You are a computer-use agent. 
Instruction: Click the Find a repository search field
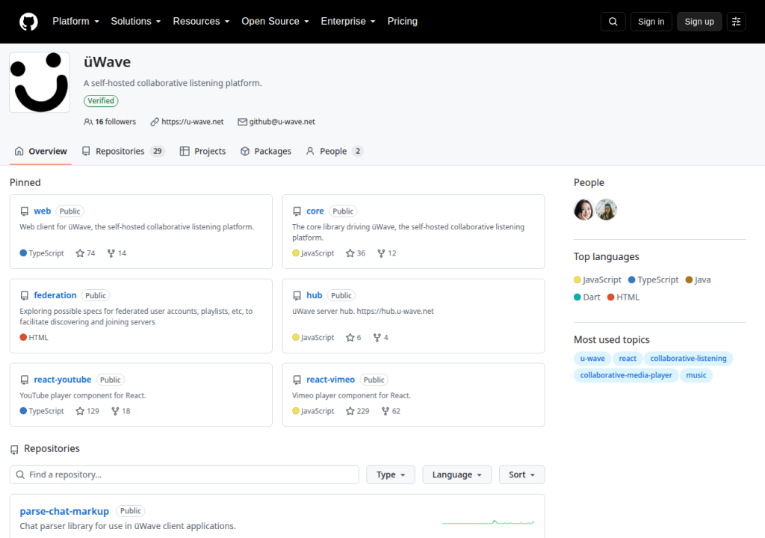[185, 474]
